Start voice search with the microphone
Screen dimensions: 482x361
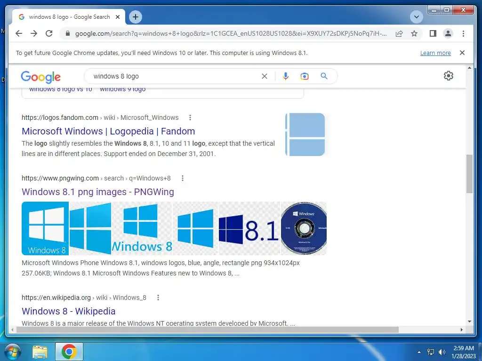(x=286, y=76)
